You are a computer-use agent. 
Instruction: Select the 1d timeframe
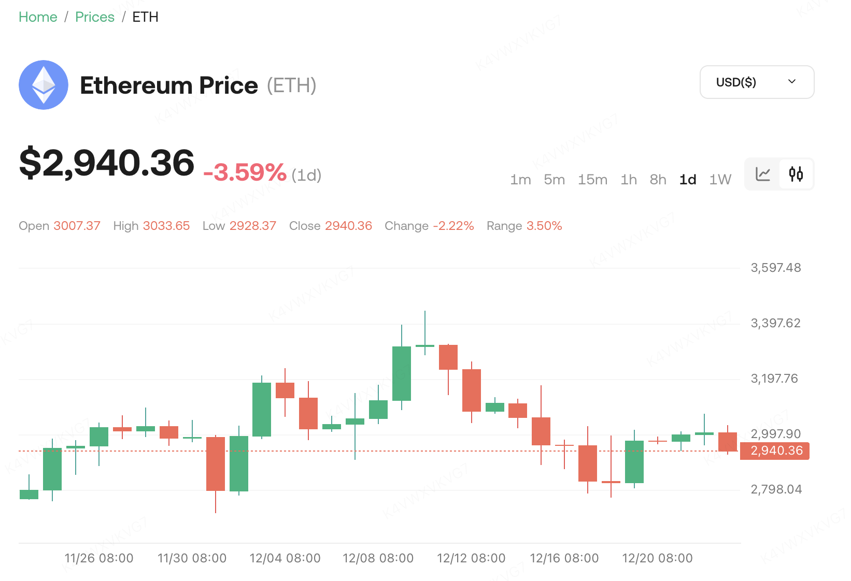(688, 180)
